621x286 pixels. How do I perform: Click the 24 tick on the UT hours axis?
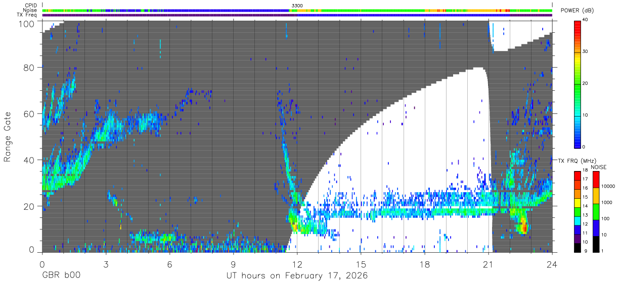(552, 264)
